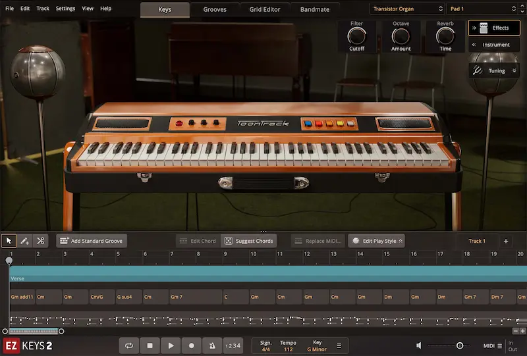Toggle the yellow rocker switch on the organ
527x356 pixels.
[x=340, y=124]
